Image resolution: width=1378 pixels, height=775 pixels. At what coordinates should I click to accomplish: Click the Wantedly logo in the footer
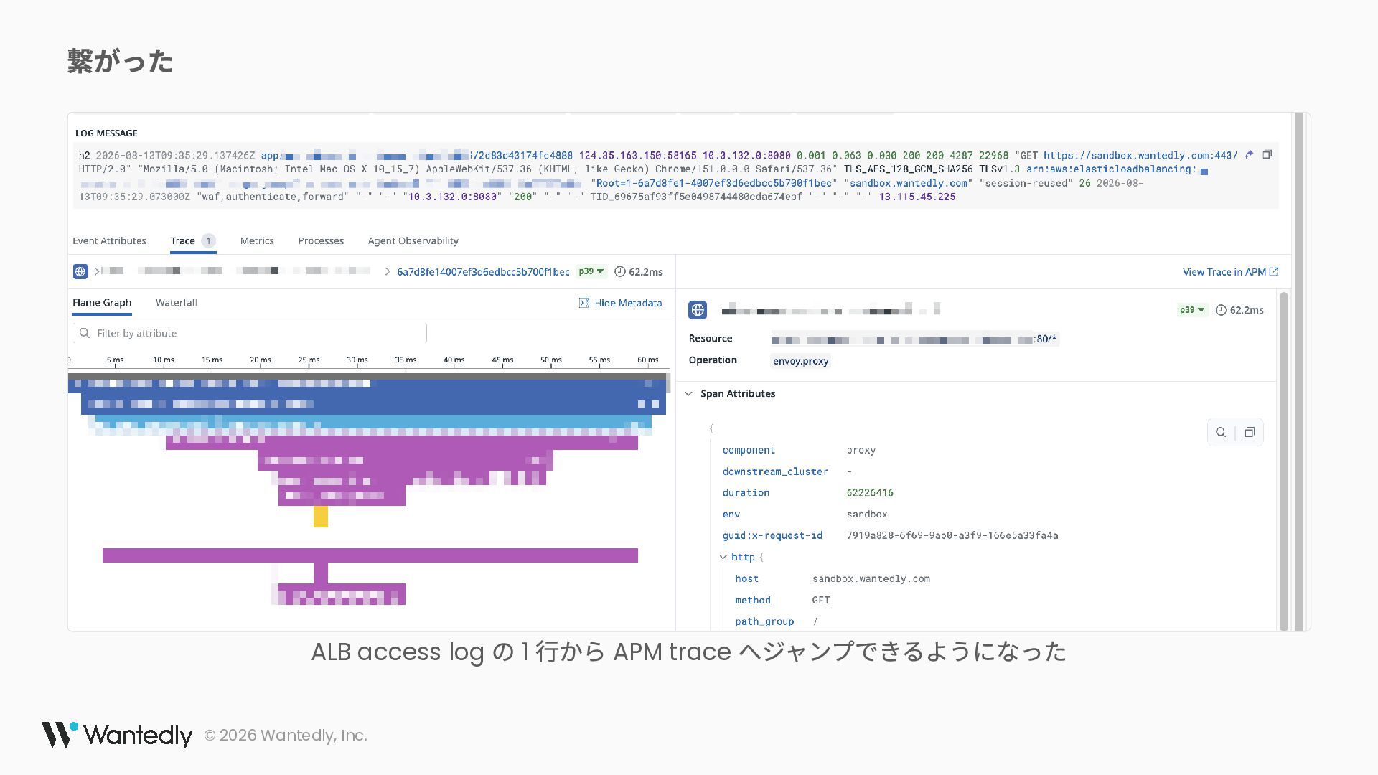(116, 735)
